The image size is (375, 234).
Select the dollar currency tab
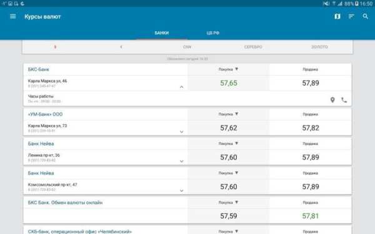coord(55,47)
